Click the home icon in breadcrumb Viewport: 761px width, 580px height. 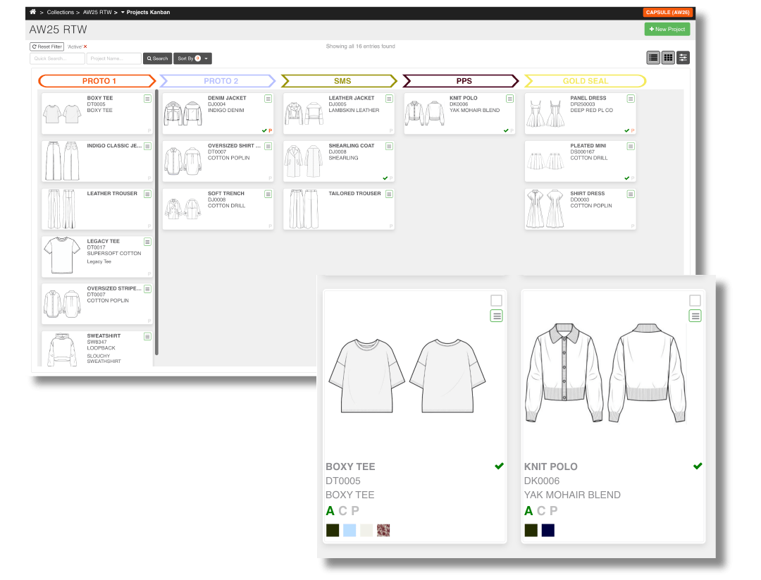(x=32, y=12)
